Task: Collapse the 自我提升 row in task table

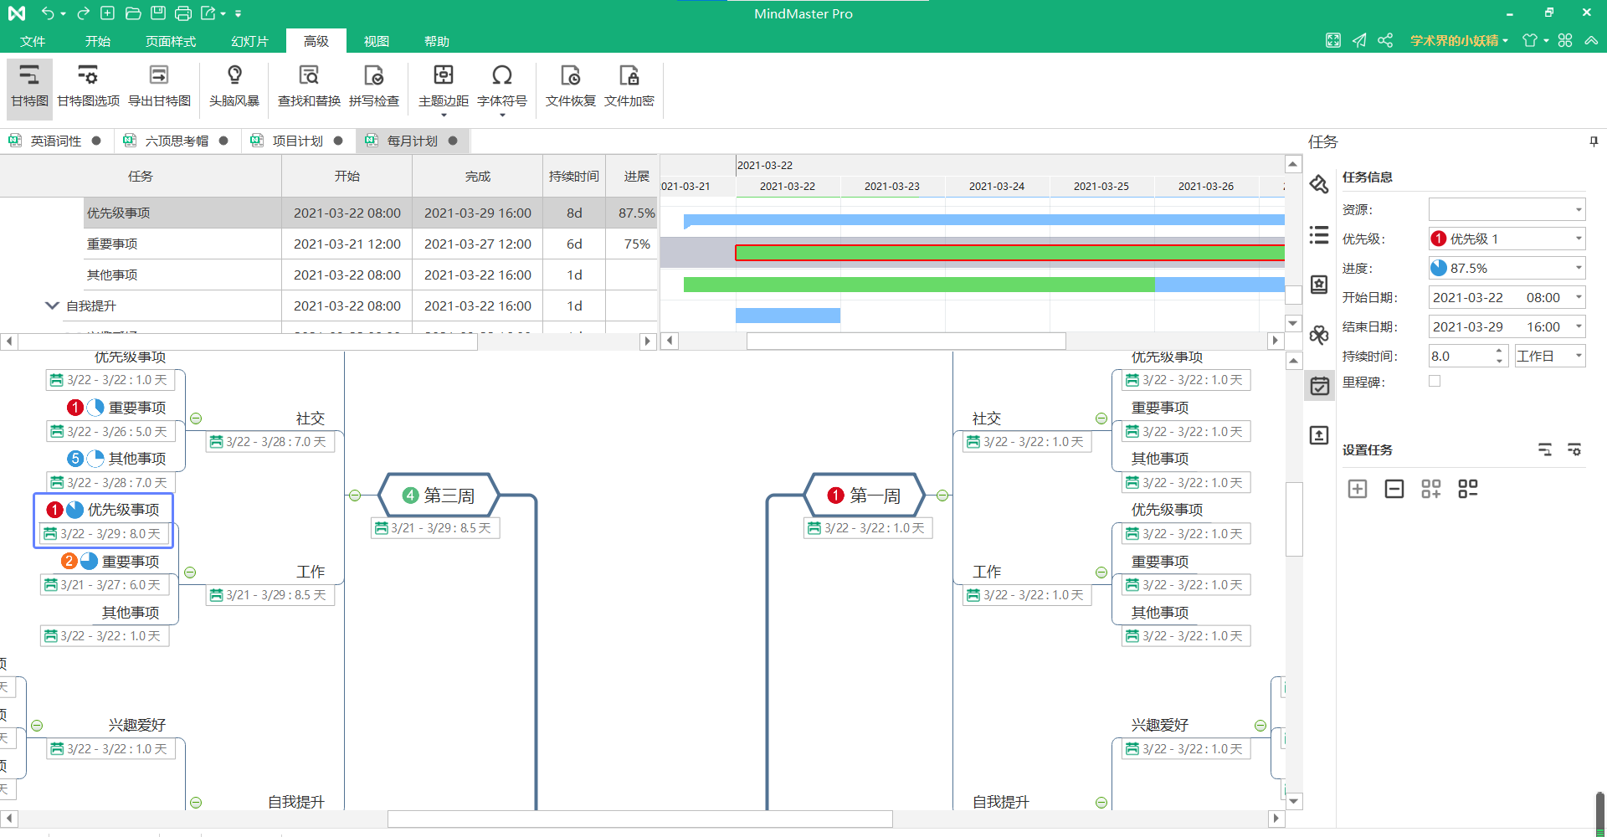Action: click(52, 306)
